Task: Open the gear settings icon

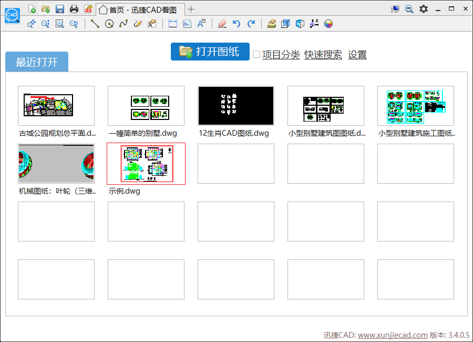Action: (x=424, y=9)
